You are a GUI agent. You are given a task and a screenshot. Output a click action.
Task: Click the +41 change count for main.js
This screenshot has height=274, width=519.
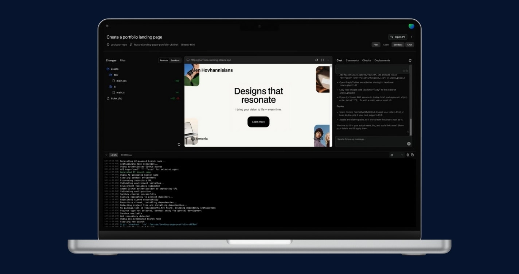177,93
